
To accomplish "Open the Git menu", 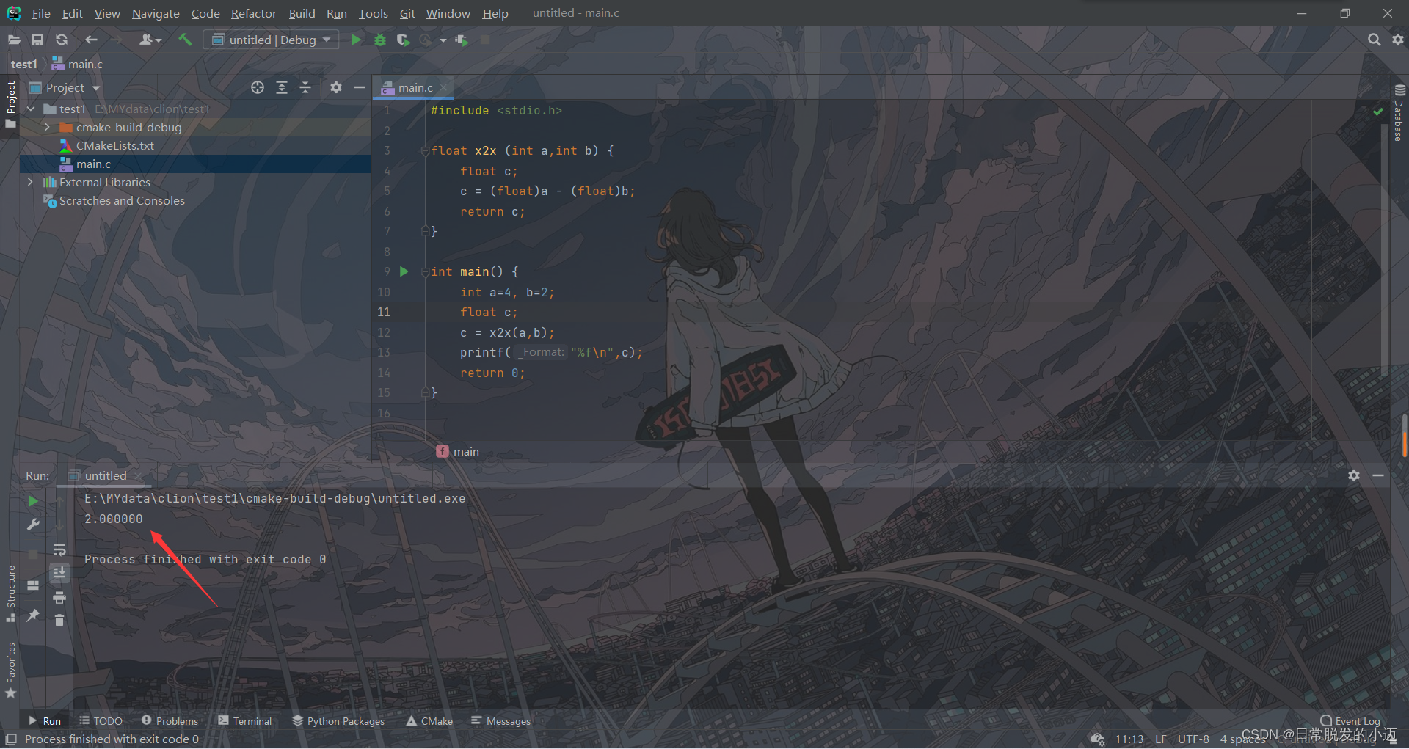I will click(x=407, y=13).
